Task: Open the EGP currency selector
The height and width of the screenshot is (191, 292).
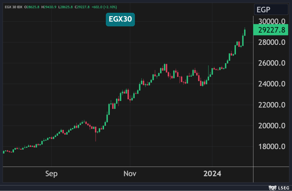Action: pyautogui.click(x=271, y=10)
